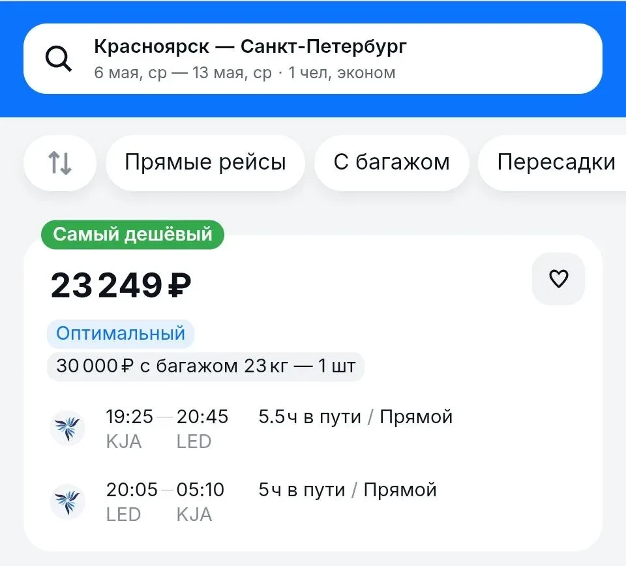Image resolution: width=626 pixels, height=566 pixels.
Task: Open return flight 20:05 LED details
Action: pos(131,501)
